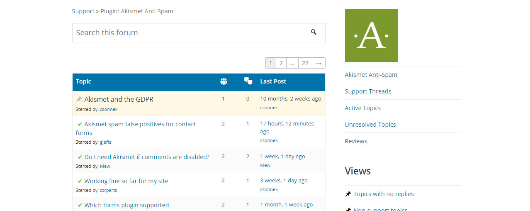Open last post 10 months, 2 weeks ago

point(290,98)
